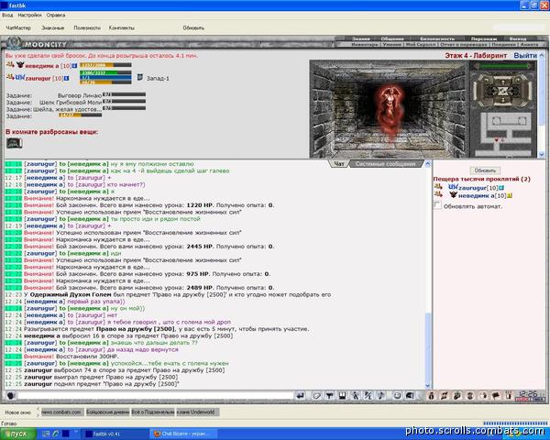Click info icon next to неведимк а in party list
Viewport: 550px width, 440px height.
(x=75, y=66)
